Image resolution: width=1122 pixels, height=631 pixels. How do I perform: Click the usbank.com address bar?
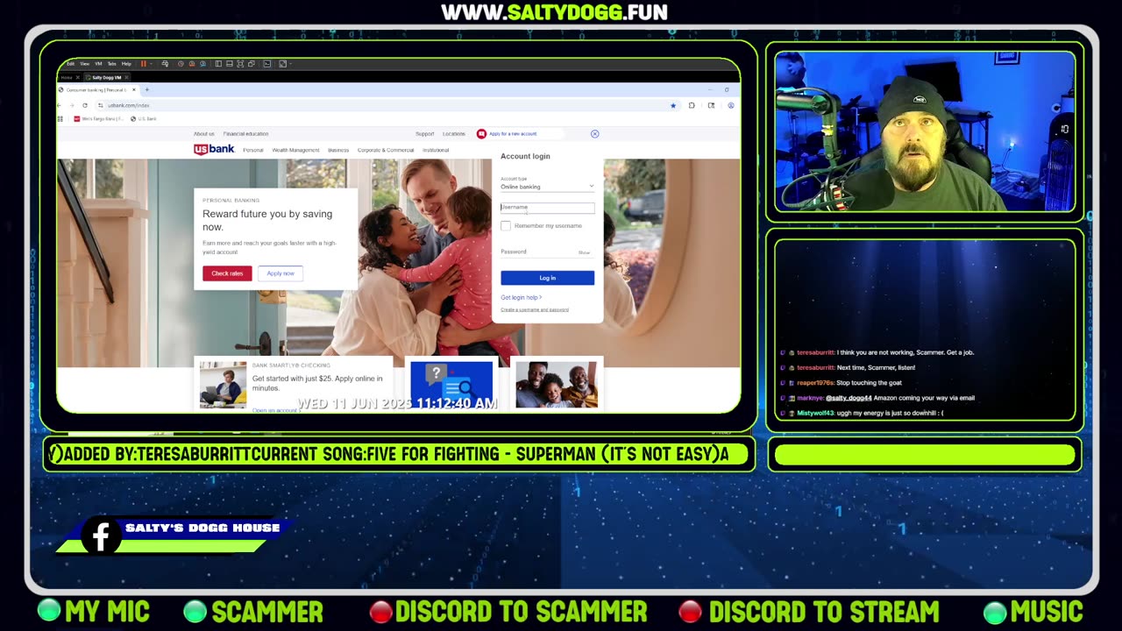[x=386, y=105]
